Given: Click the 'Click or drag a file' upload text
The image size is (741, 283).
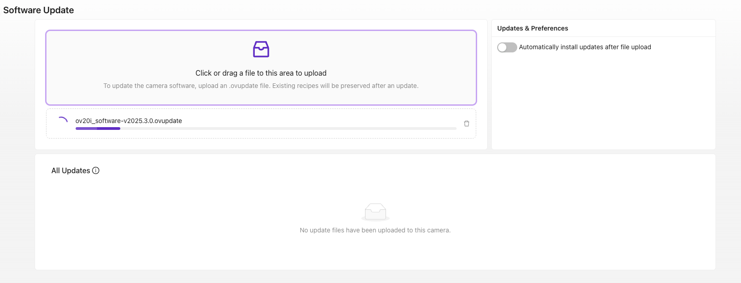Looking at the screenshot, I should (261, 73).
